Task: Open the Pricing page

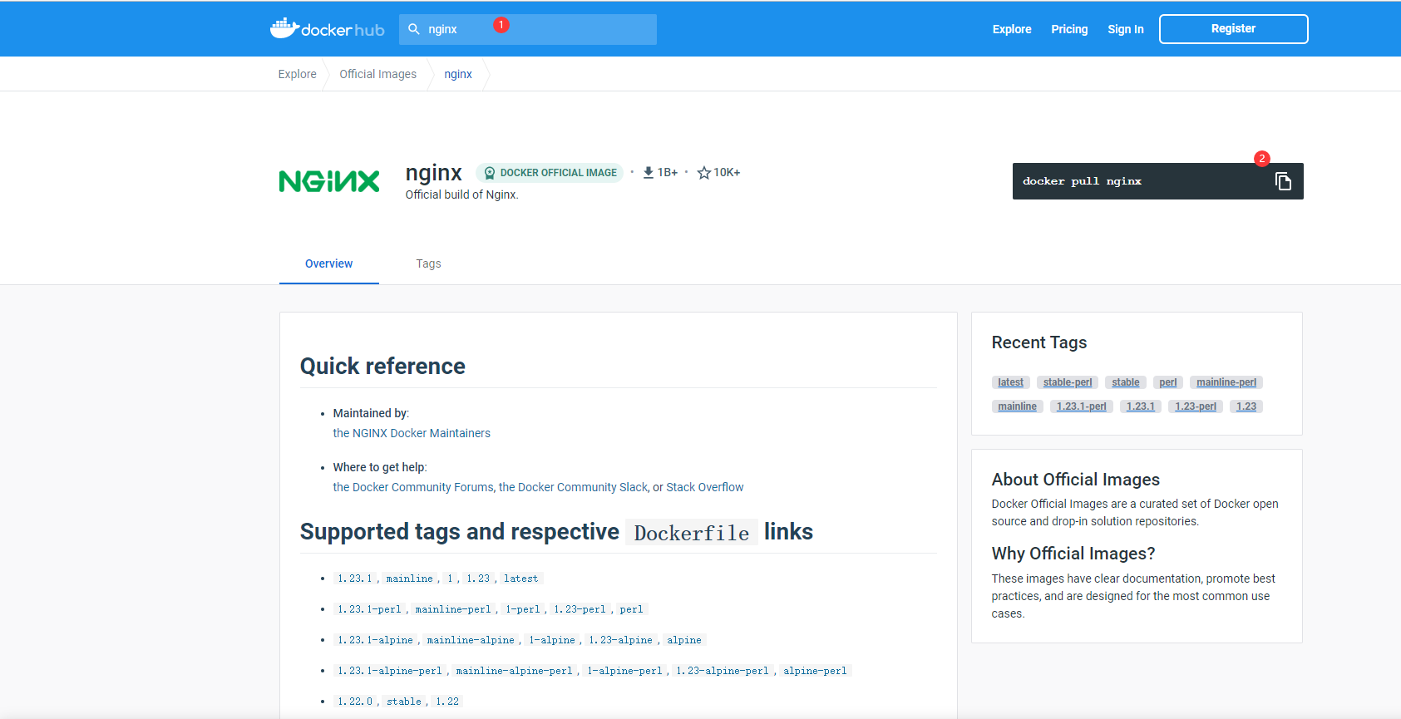Action: [1068, 29]
